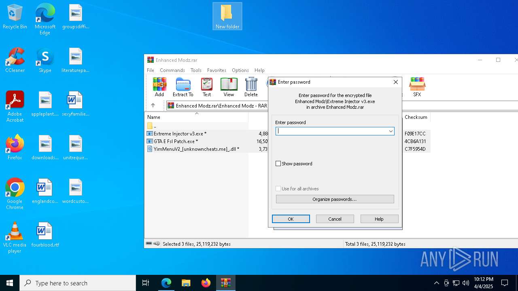Image resolution: width=518 pixels, height=291 pixels.
Task: Enable the Show password checkbox
Action: coord(278,164)
